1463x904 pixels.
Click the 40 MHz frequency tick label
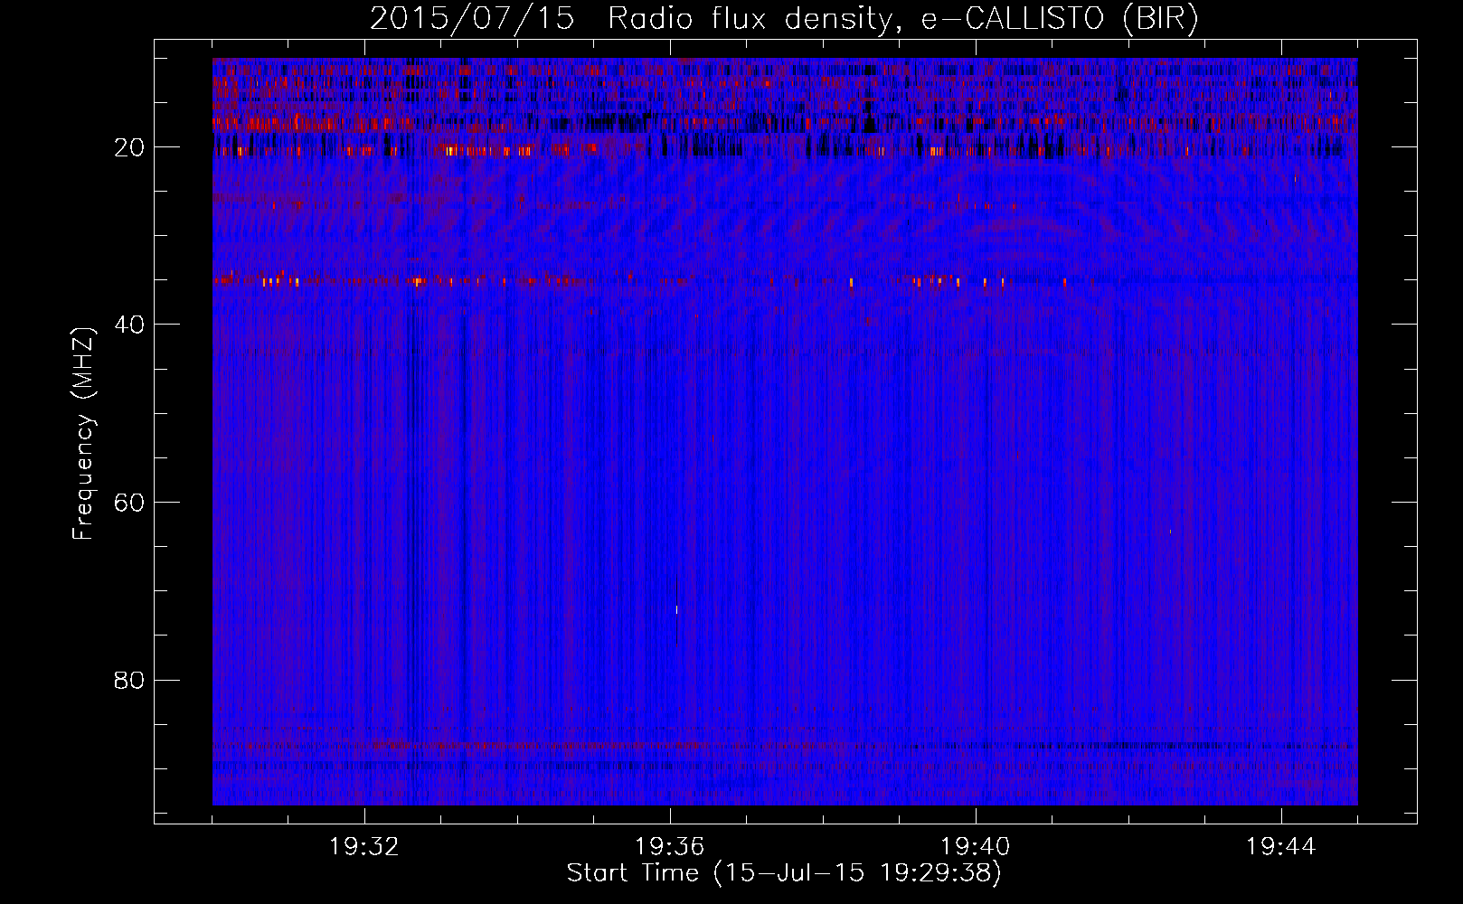coord(130,325)
